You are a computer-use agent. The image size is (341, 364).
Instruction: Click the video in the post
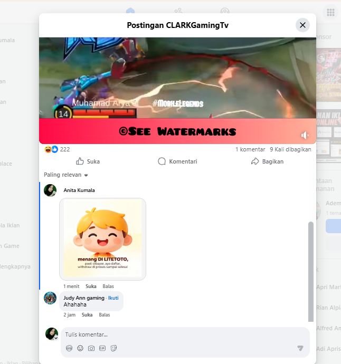[177, 91]
